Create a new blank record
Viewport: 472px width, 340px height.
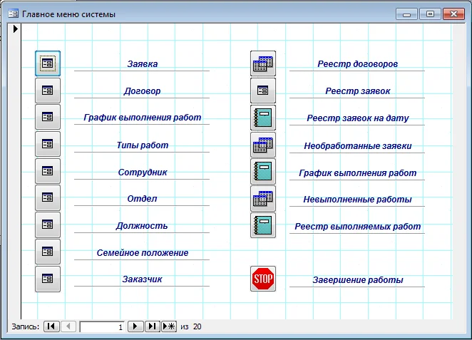tap(169, 326)
